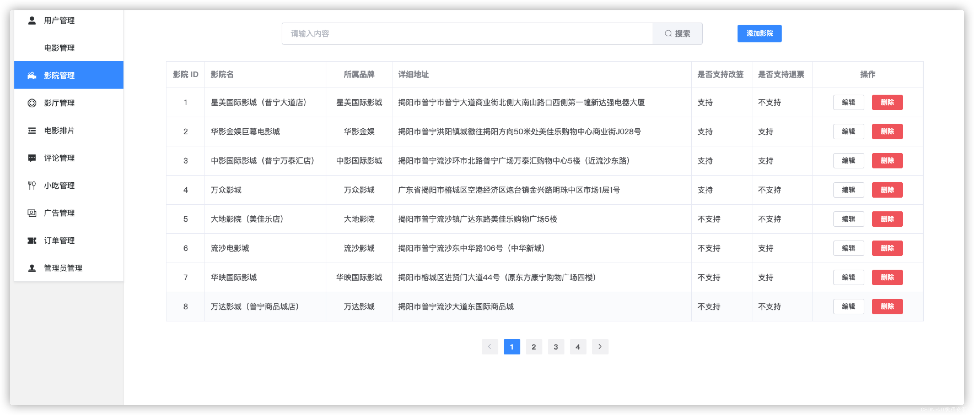Edit 万众影城 row
The height and width of the screenshot is (415, 974).
point(849,190)
